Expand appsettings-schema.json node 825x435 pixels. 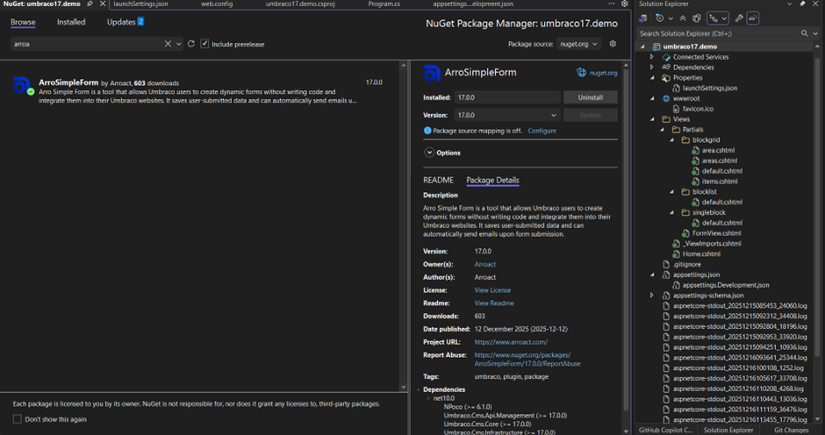coord(652,295)
